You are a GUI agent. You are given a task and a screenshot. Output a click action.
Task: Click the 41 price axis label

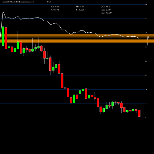pos(146,18)
